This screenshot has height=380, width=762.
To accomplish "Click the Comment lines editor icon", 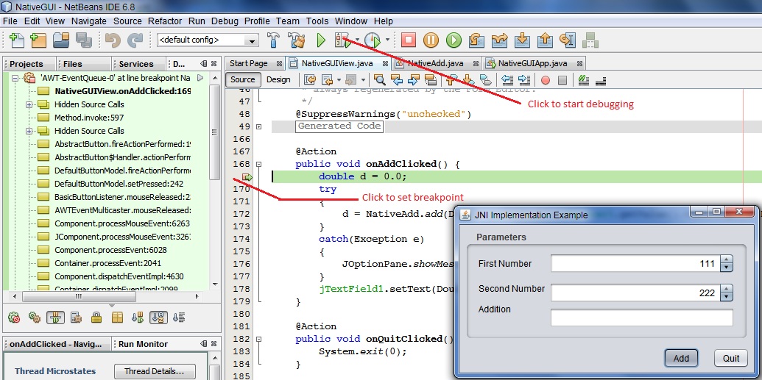I will point(584,80).
